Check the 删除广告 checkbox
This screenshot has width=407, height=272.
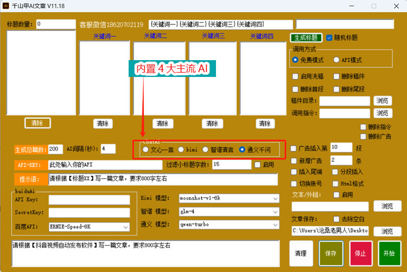(363, 137)
